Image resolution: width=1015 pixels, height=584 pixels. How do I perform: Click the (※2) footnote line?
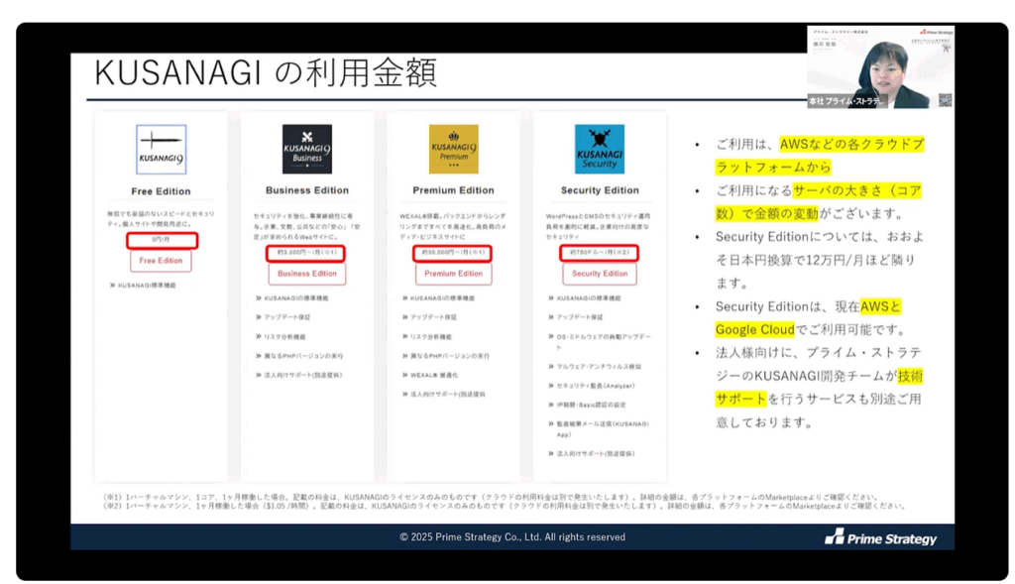[x=505, y=507]
